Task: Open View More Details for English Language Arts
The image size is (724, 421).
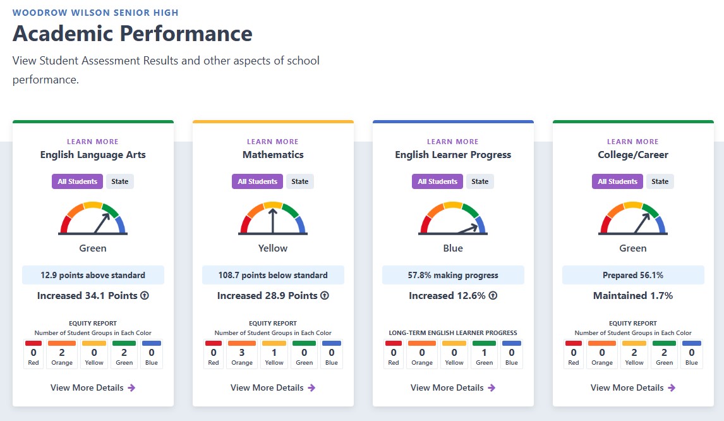Action: coord(93,387)
